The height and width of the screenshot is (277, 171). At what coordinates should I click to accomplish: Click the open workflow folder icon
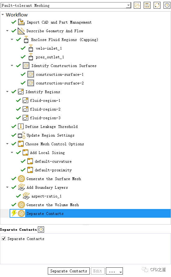[137, 5]
